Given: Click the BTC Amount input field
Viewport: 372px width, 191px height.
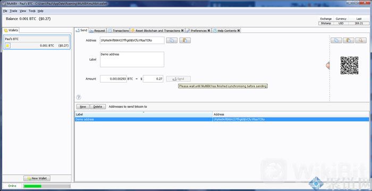Looking at the screenshot, I should 113,79.
